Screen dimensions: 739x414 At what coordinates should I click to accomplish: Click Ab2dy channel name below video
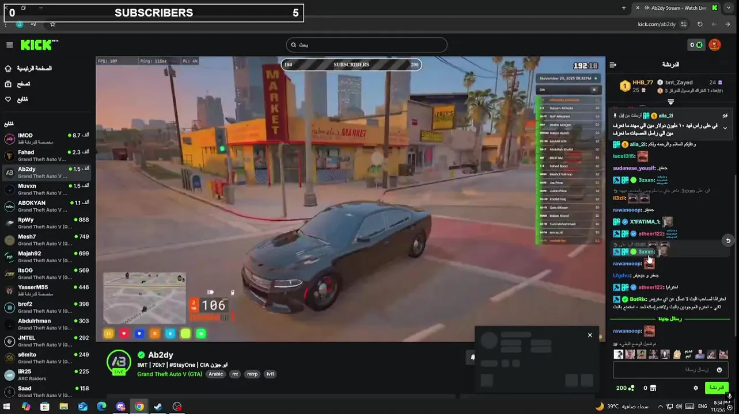(x=160, y=355)
